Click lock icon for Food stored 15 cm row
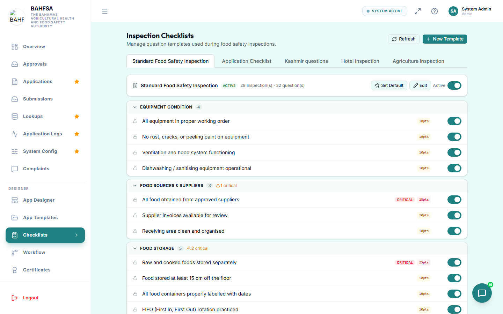 [135, 278]
